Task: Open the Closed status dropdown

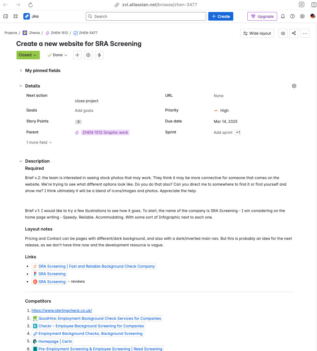Action: [x=28, y=55]
